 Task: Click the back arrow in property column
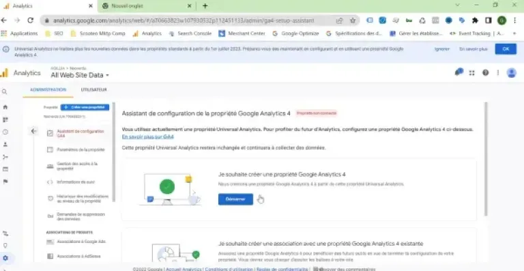click(x=33, y=131)
